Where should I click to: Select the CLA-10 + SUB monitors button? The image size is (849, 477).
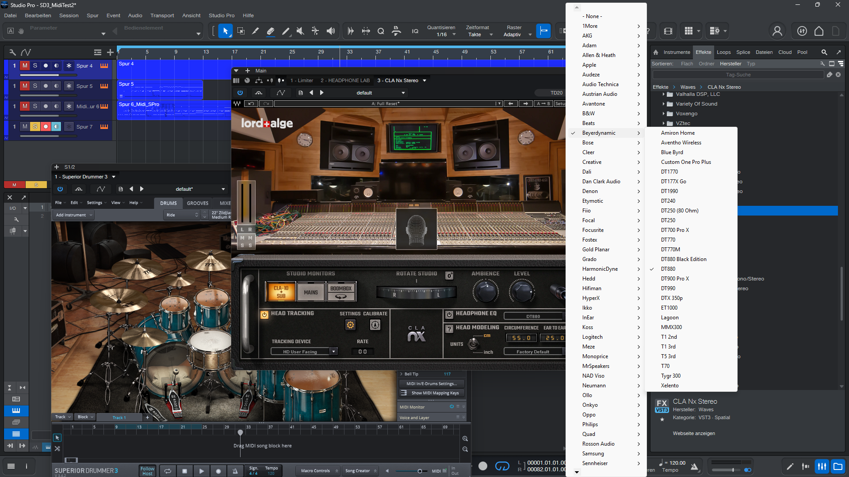point(281,292)
